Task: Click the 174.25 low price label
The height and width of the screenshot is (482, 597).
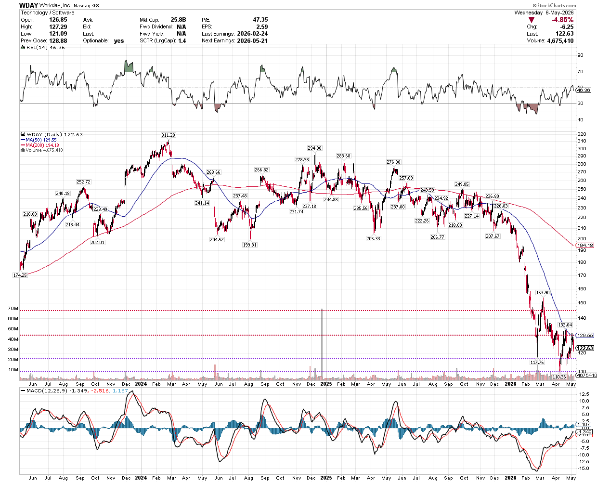Action: point(20,275)
